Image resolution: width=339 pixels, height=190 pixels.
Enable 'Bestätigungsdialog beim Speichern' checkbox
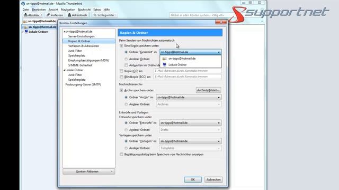point(121,154)
